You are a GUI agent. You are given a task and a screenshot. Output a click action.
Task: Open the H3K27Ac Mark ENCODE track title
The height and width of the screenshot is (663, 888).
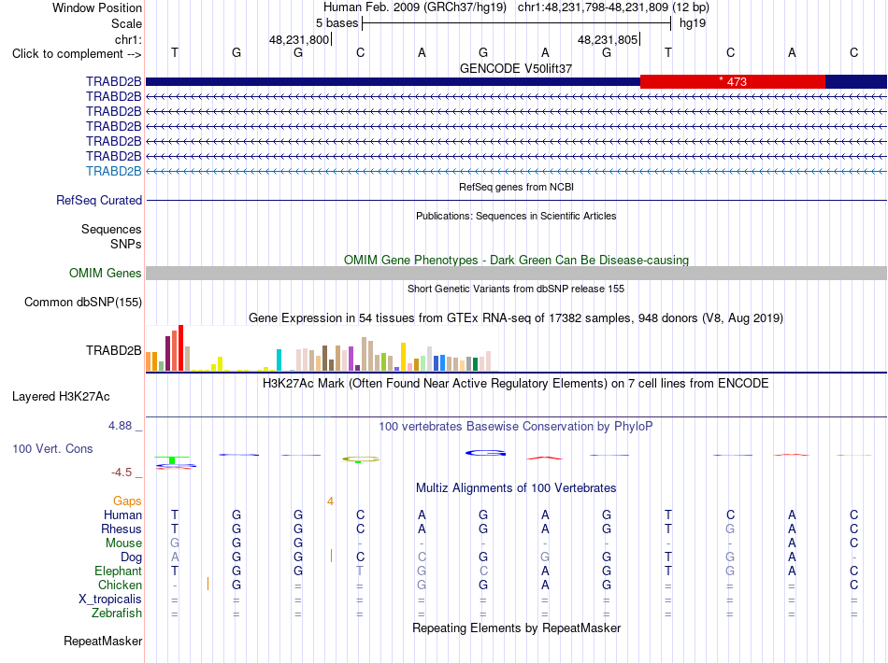tap(516, 384)
